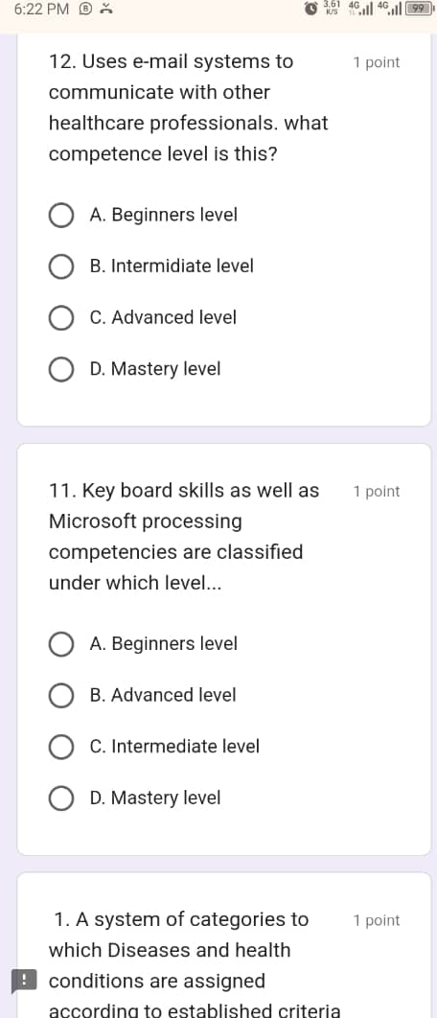
Task: Choose D. Mastery level for question 11
Action: pyautogui.click(x=135, y=798)
